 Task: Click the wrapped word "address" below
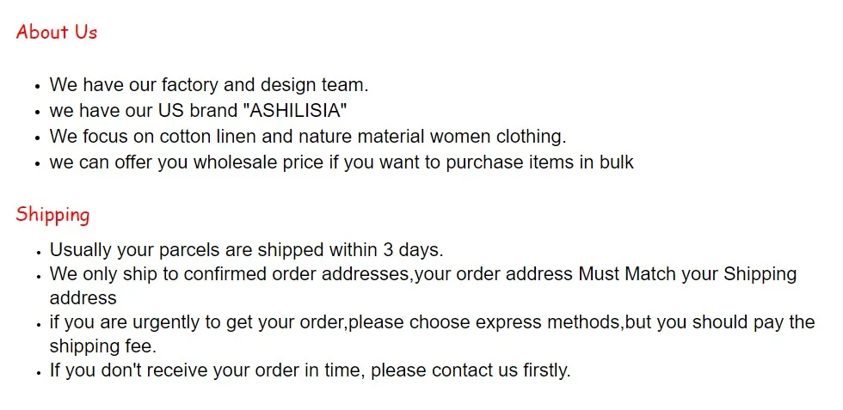click(83, 298)
